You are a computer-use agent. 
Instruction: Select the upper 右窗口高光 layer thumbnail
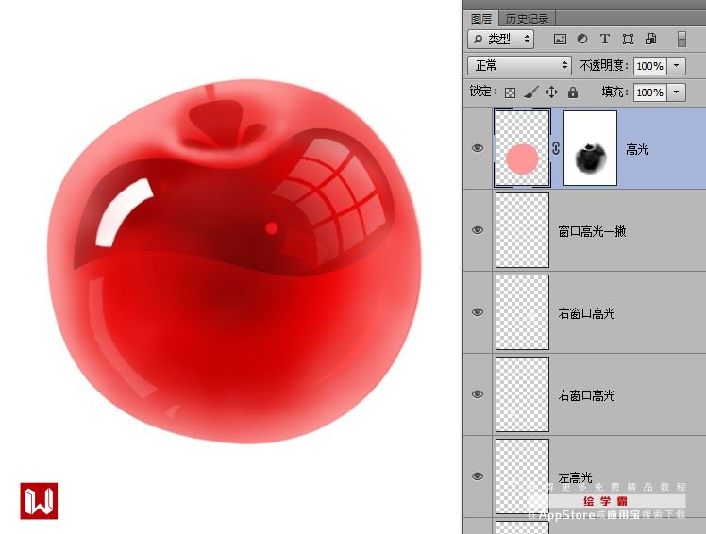click(x=522, y=312)
